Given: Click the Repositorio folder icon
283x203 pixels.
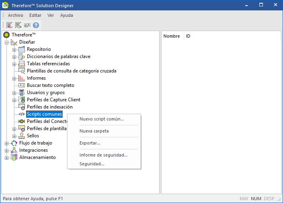Looking at the screenshot, I should pyautogui.click(x=22, y=49).
